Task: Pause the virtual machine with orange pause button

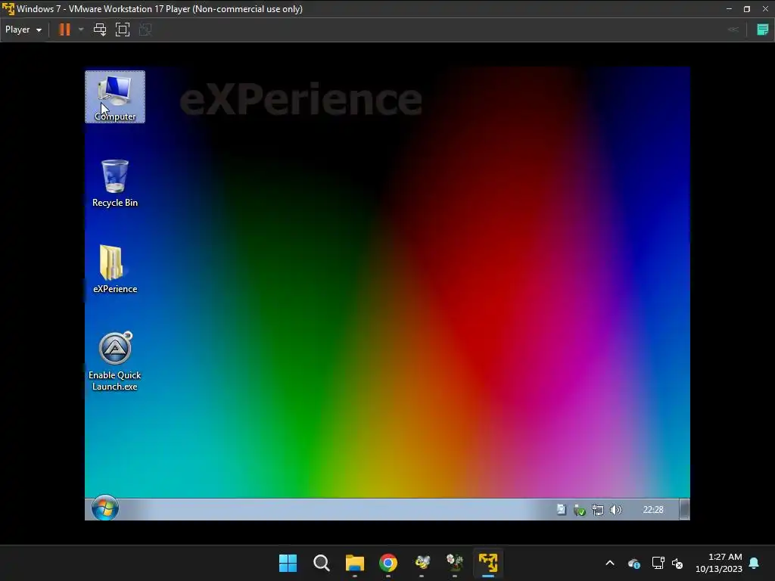Action: (64, 30)
